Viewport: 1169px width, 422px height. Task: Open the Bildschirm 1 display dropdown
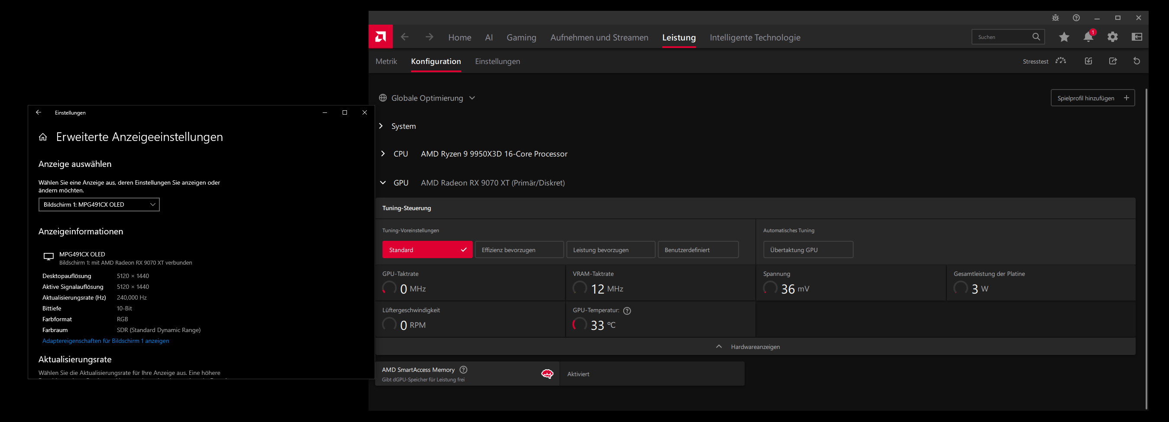point(99,205)
